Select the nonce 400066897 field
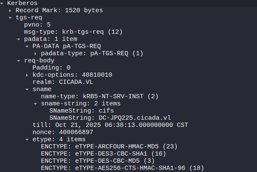The height and width of the screenshot is (172, 257). click(59, 132)
